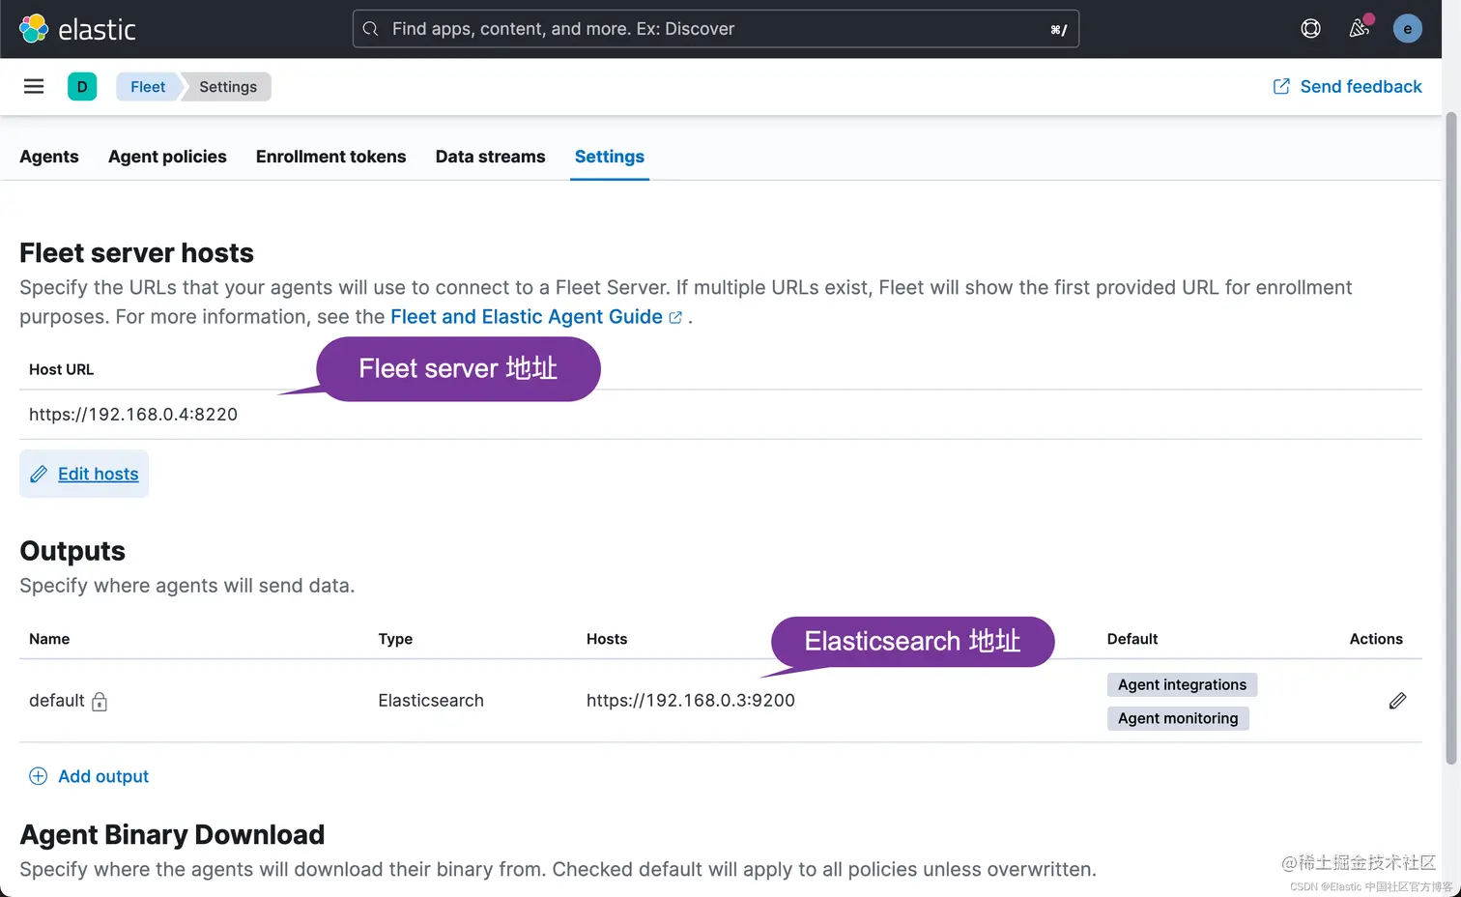This screenshot has width=1461, height=897.
Task: Click the Agent monitoring badge
Action: coord(1178,718)
